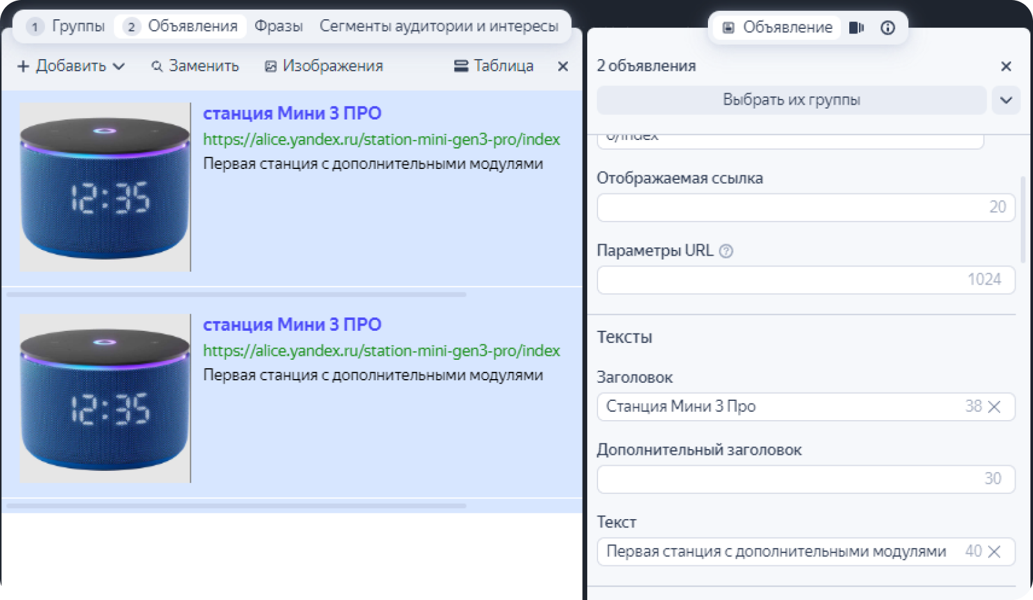1033x600 pixels.
Task: Open the video panel icon
Action: click(x=856, y=28)
